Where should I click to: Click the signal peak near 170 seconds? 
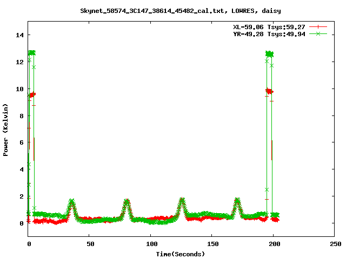point(237,200)
